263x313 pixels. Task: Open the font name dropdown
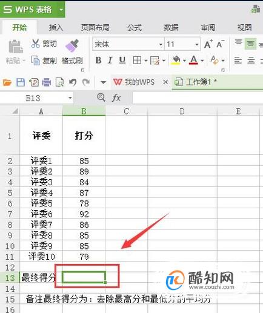pyautogui.click(x=161, y=44)
